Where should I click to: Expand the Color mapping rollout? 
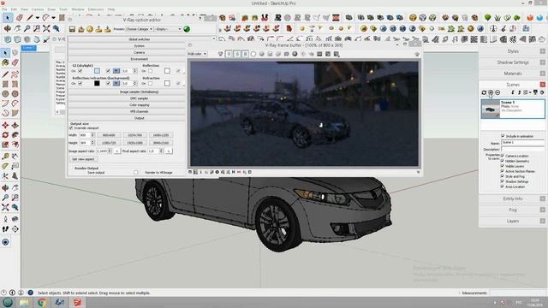pos(139,105)
